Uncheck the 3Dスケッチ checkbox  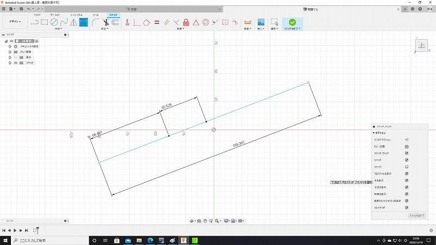(407, 207)
